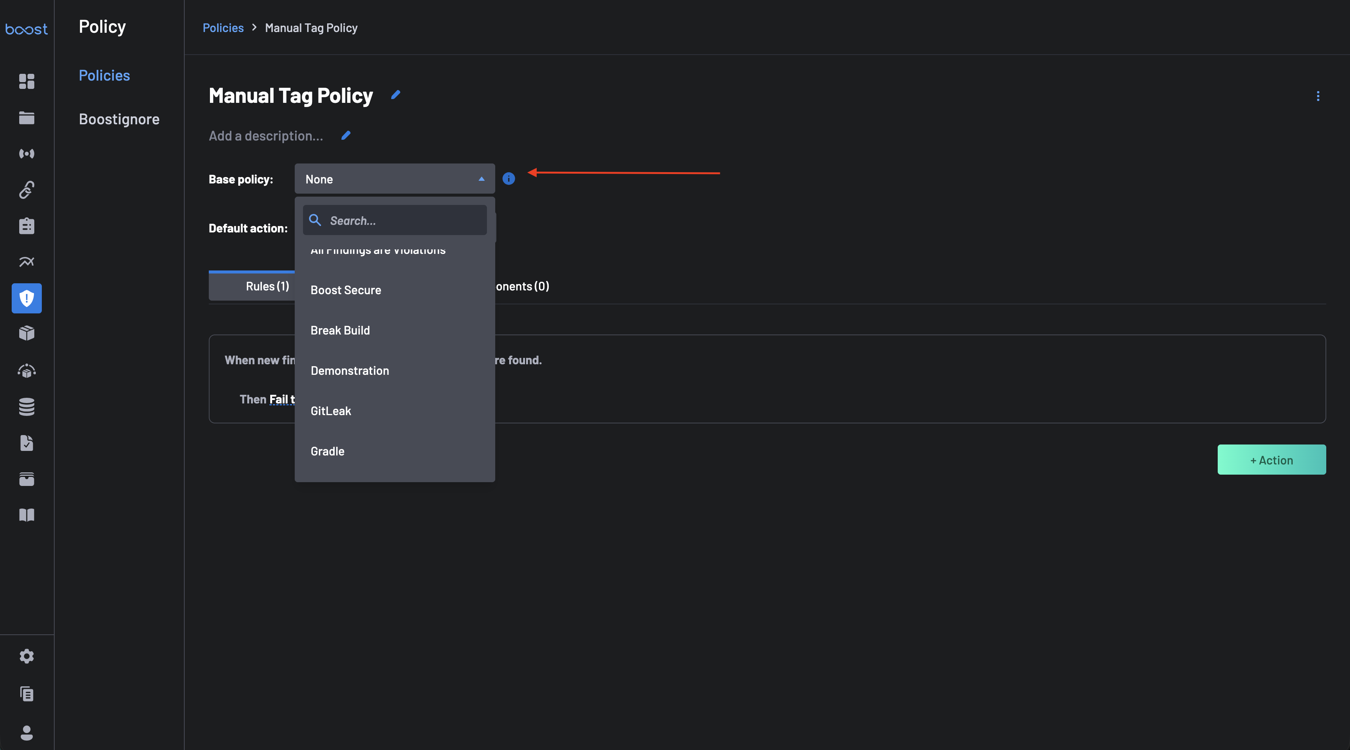Screen dimensions: 1350x750
Task: Collapse the Base policy None dropdown
Action: click(394, 179)
